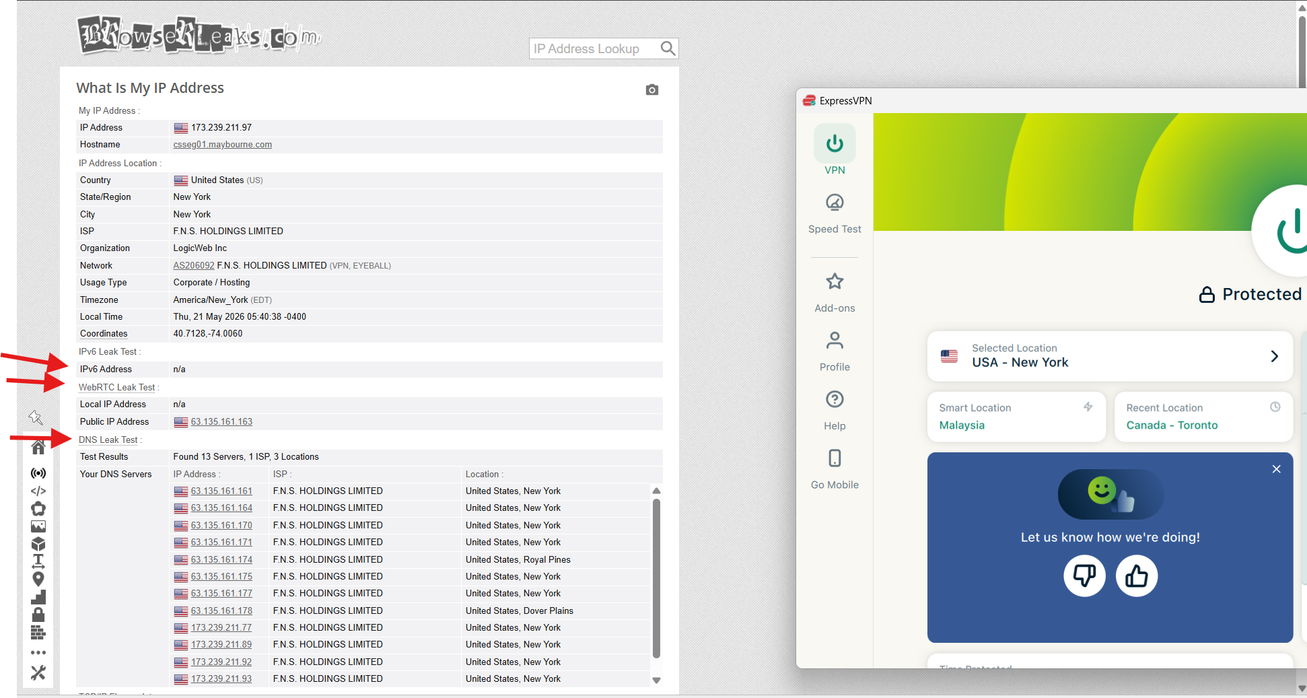Screen dimensions: 1307x698
Task: Open Add-ons in ExpressVPN sidebar
Action: [835, 293]
